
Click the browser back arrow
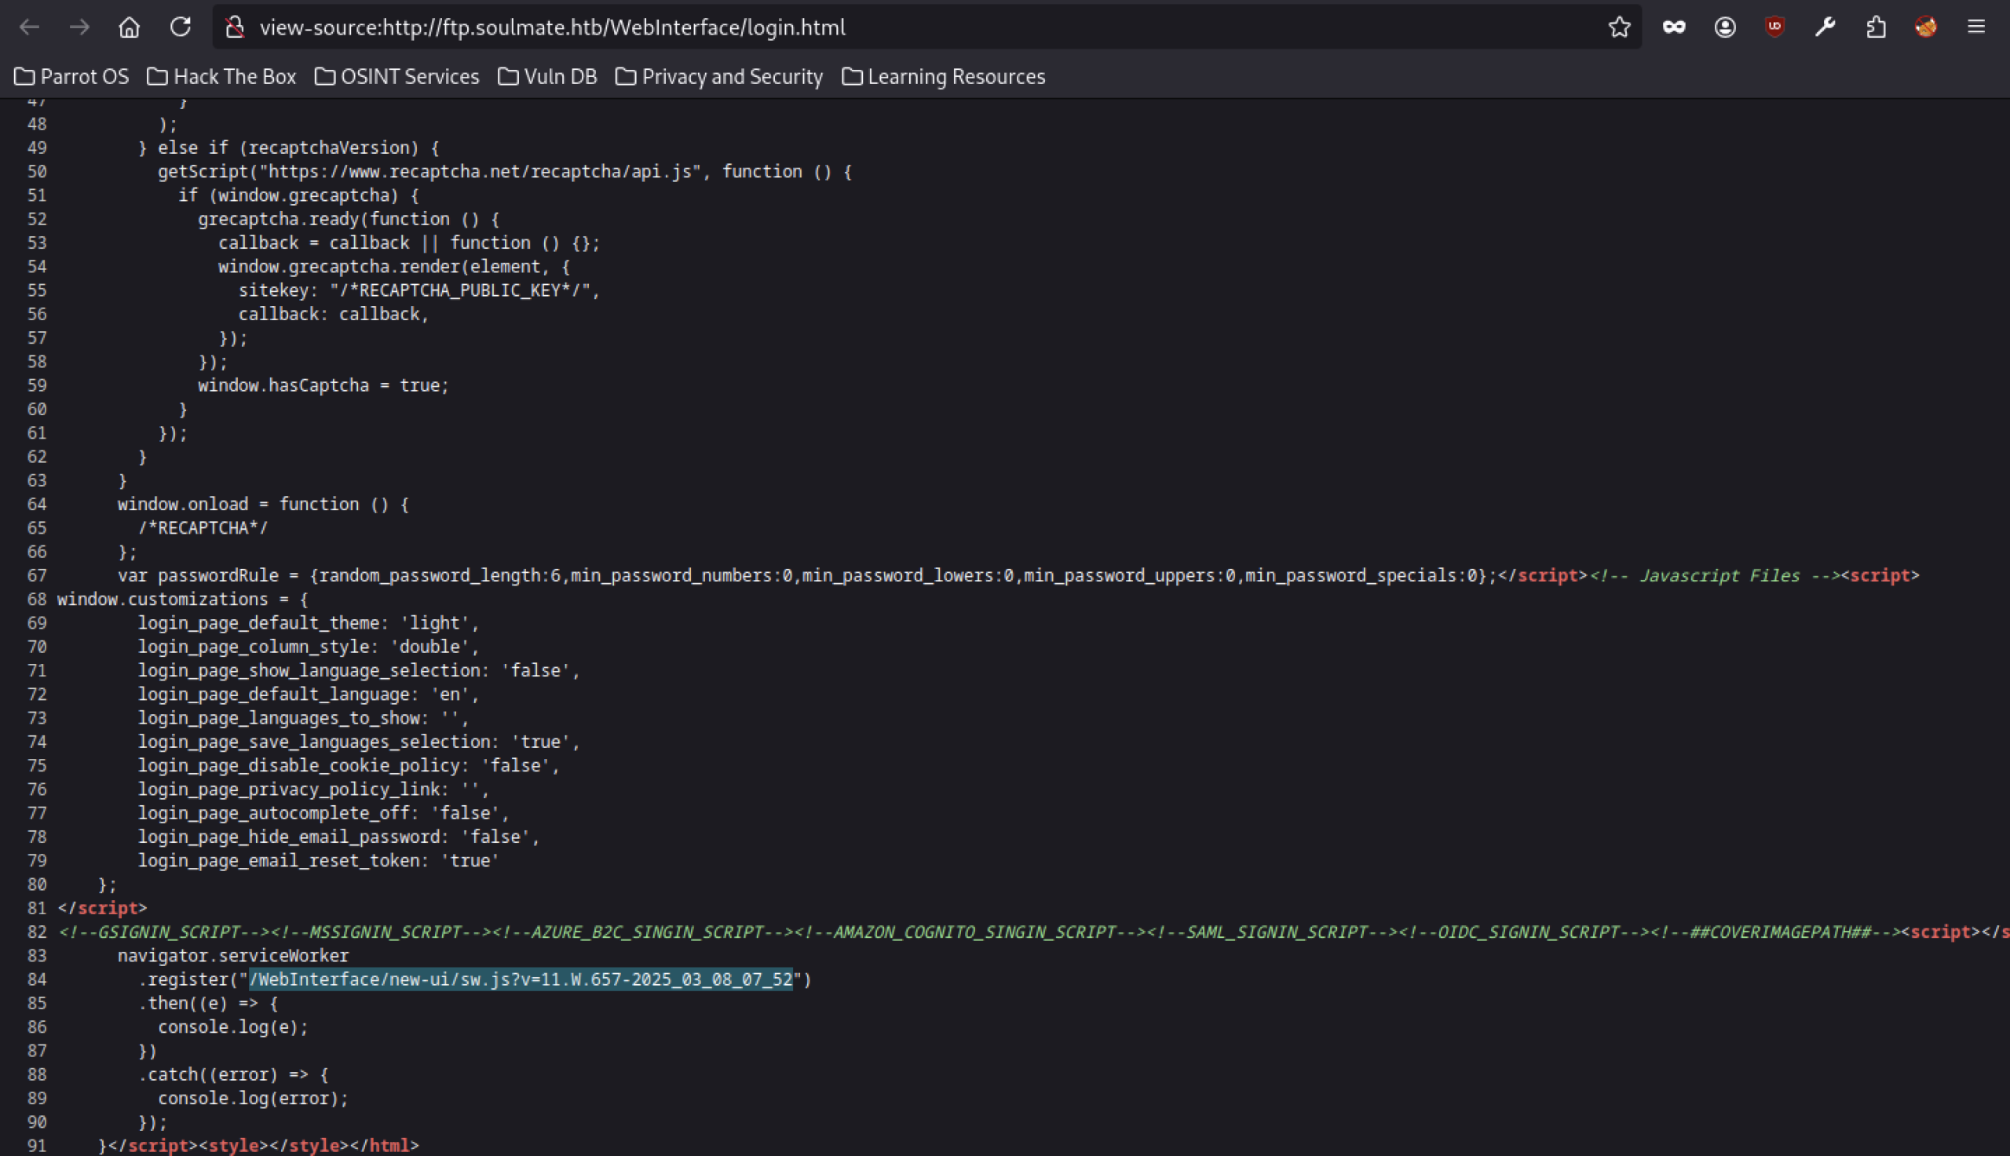point(29,27)
